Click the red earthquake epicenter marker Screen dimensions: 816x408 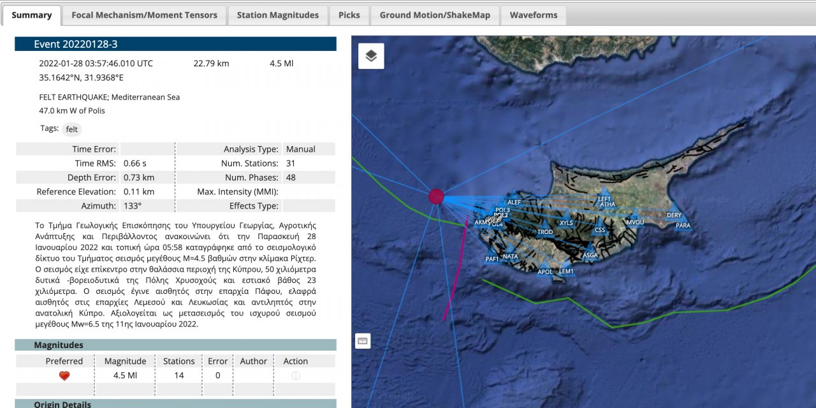[x=436, y=196]
